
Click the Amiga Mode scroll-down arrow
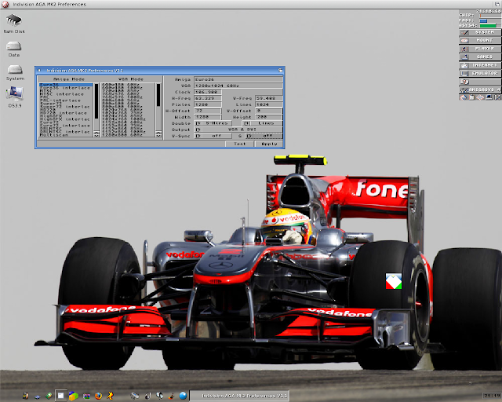(96, 136)
